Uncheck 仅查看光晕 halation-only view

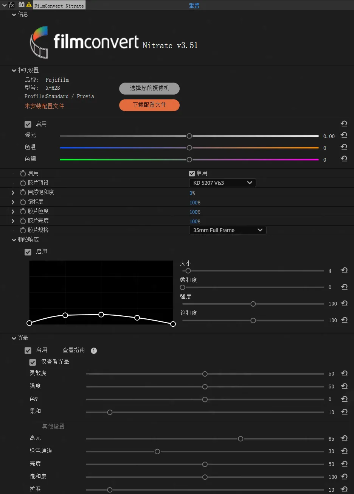click(33, 362)
